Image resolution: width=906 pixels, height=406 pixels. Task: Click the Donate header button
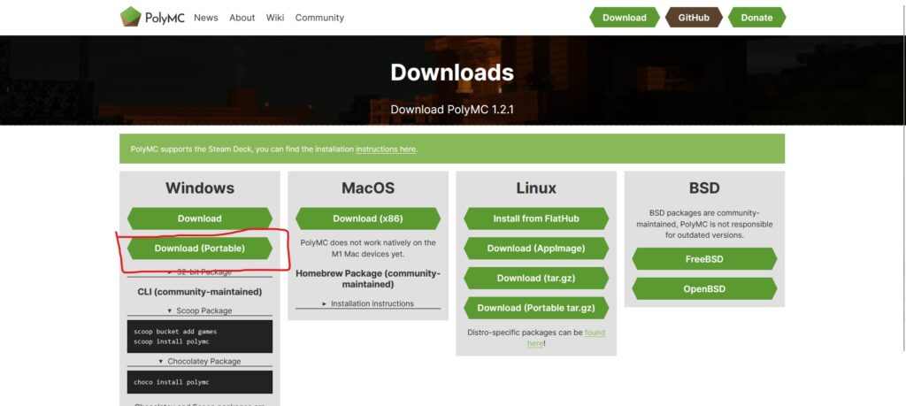tap(756, 18)
